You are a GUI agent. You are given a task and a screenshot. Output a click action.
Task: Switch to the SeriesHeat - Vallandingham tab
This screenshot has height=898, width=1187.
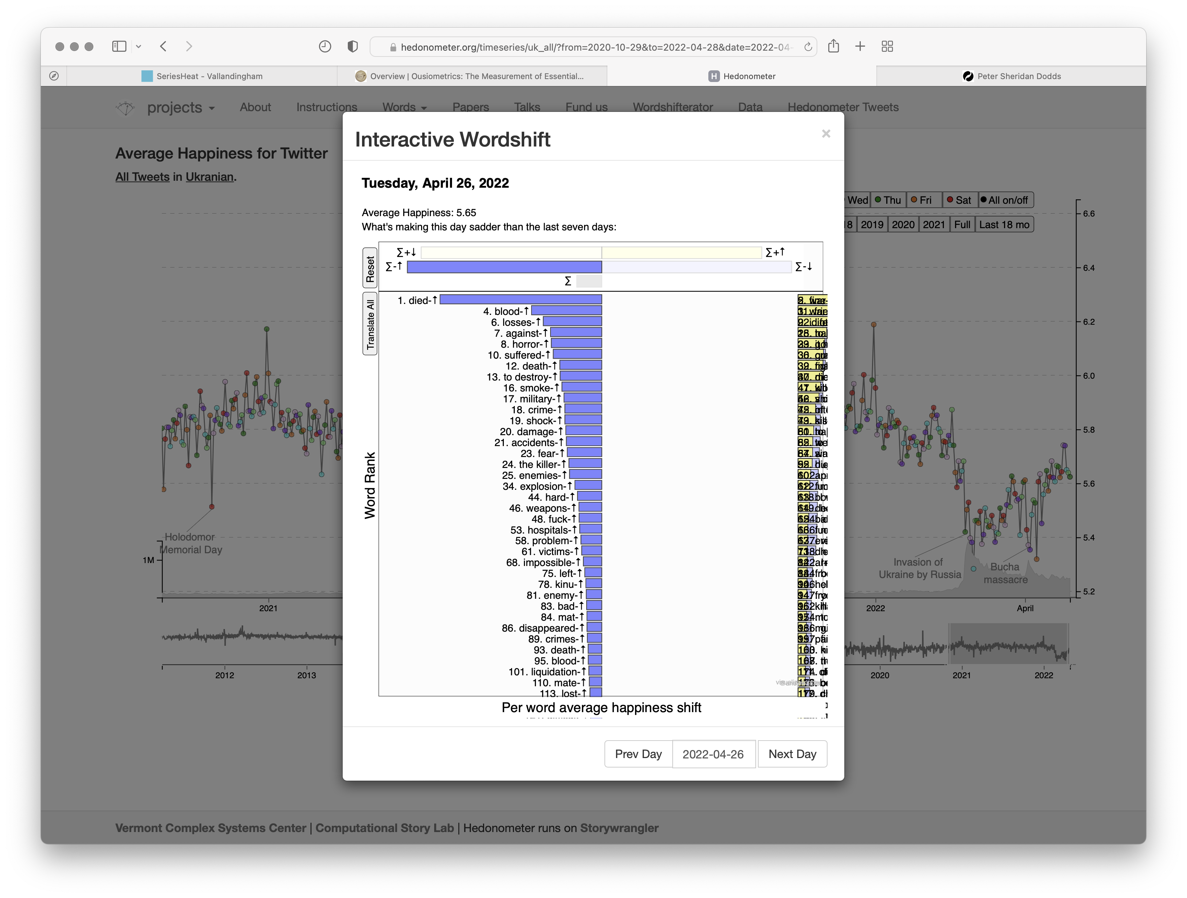coord(202,76)
